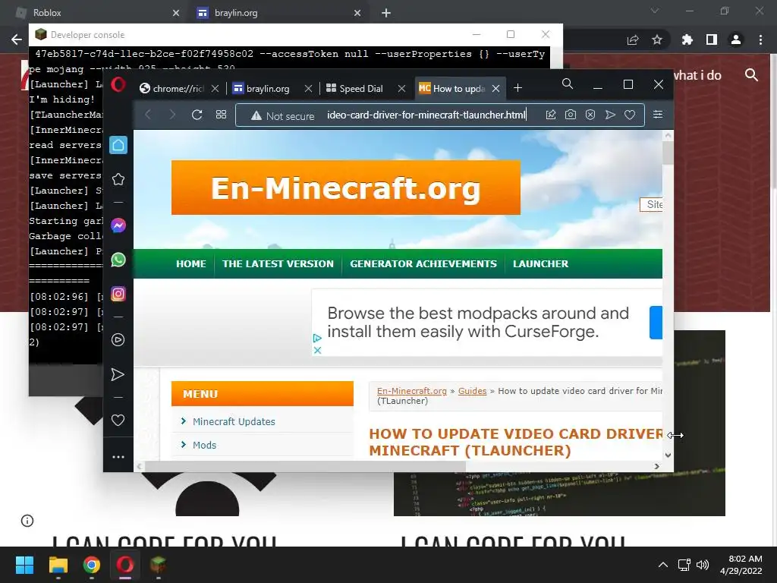The height and width of the screenshot is (583, 777).
Task: Click Opera horizontal scrollbar
Action: pyautogui.click(x=305, y=466)
